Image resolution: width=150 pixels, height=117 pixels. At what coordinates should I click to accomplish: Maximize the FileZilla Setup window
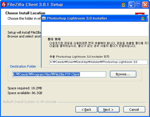[138, 4]
